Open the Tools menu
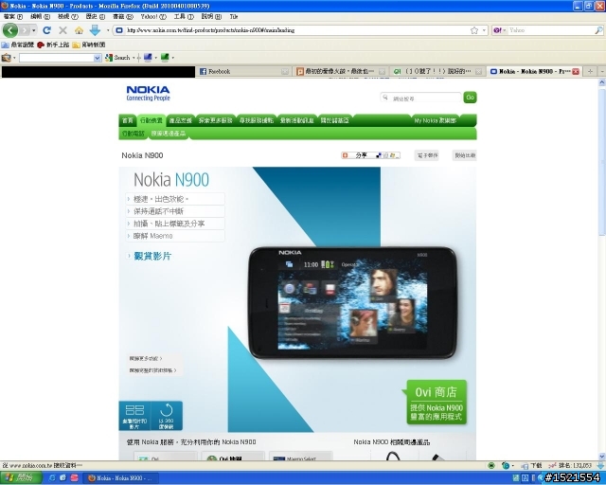606x485 pixels. pyautogui.click(x=184, y=17)
